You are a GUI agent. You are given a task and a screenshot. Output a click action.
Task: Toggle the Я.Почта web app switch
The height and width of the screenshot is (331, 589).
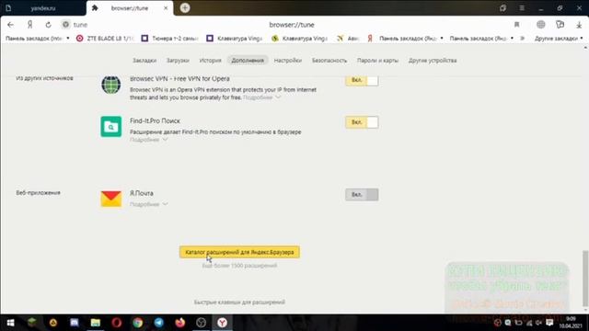(362, 195)
